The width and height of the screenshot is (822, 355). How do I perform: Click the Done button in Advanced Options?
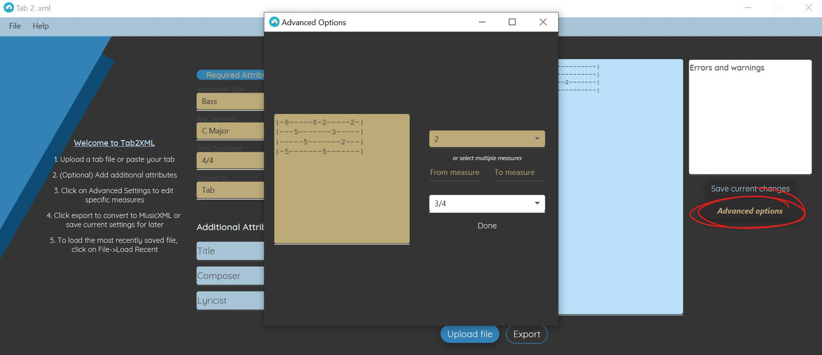coord(487,226)
